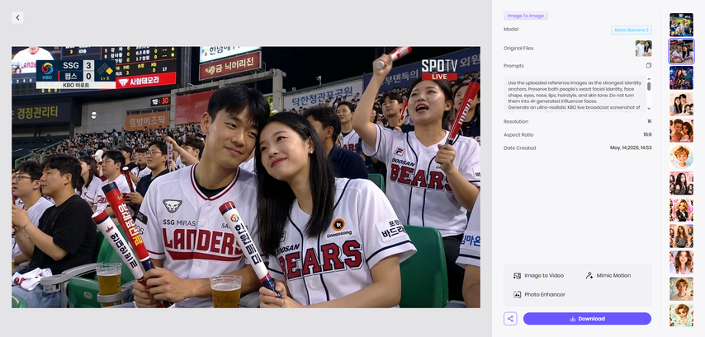This screenshot has width=705, height=337.
Task: Open Photo Enhancer tool
Action: click(540, 295)
